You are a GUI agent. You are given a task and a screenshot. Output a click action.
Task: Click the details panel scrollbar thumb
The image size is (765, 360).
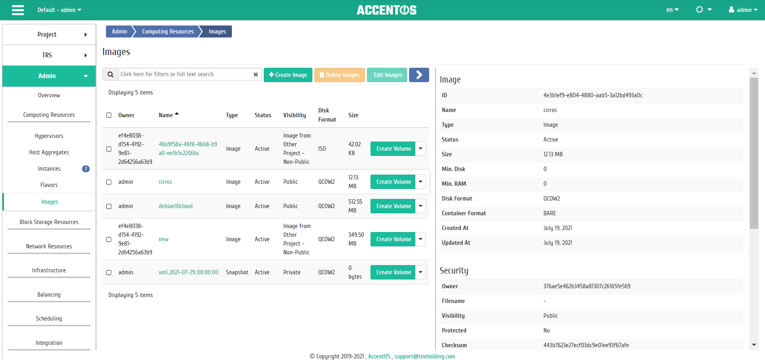point(754,153)
